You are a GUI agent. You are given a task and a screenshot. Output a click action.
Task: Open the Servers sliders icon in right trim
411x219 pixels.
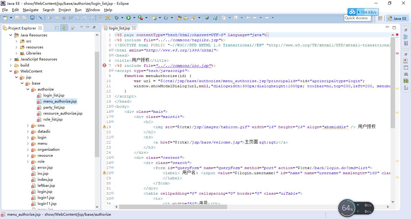tap(406, 74)
